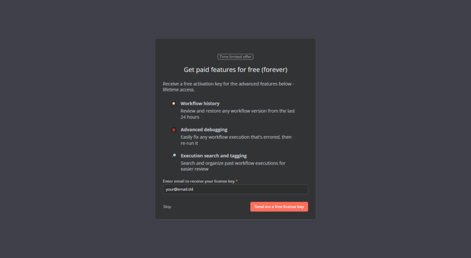
Task: Click the red required asterisk by the email label
Action: click(x=237, y=181)
